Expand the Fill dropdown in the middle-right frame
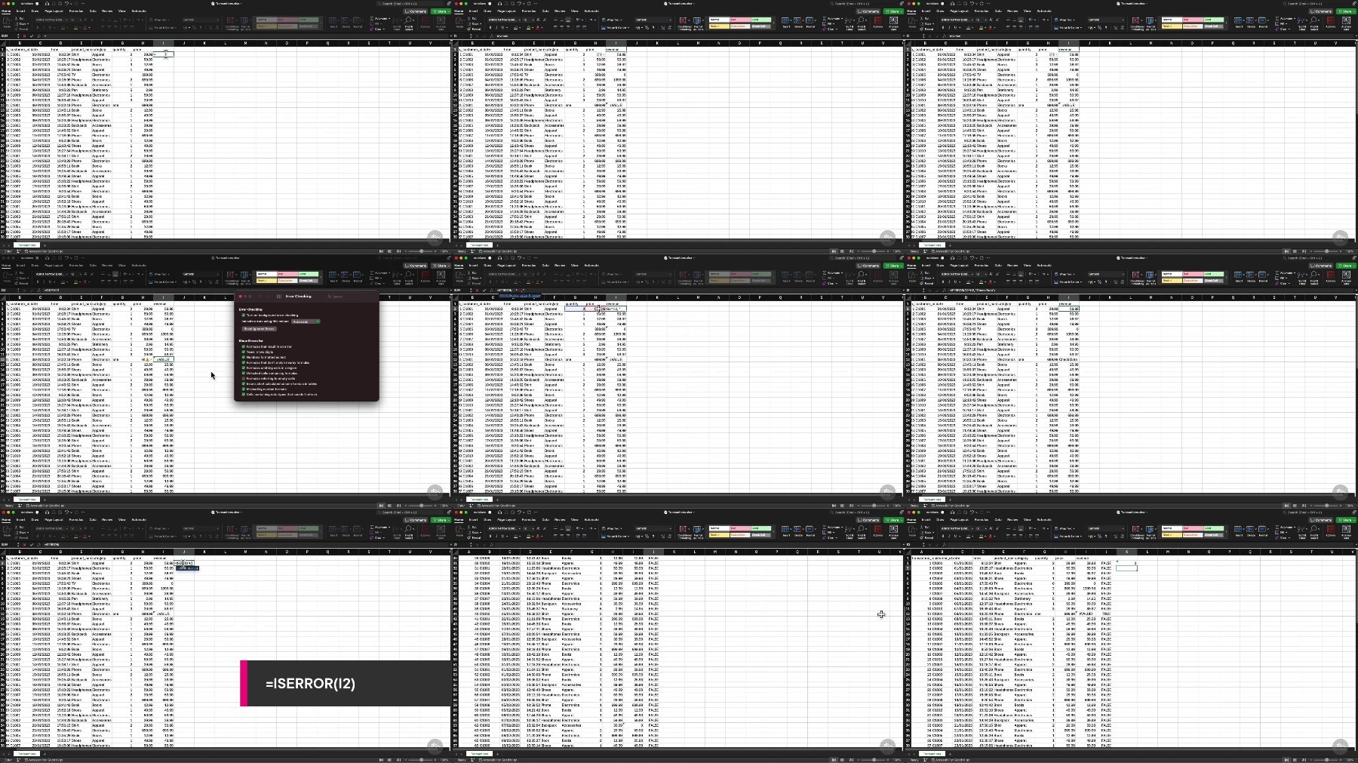Viewport: 1358px width, 763px height. [1286, 277]
